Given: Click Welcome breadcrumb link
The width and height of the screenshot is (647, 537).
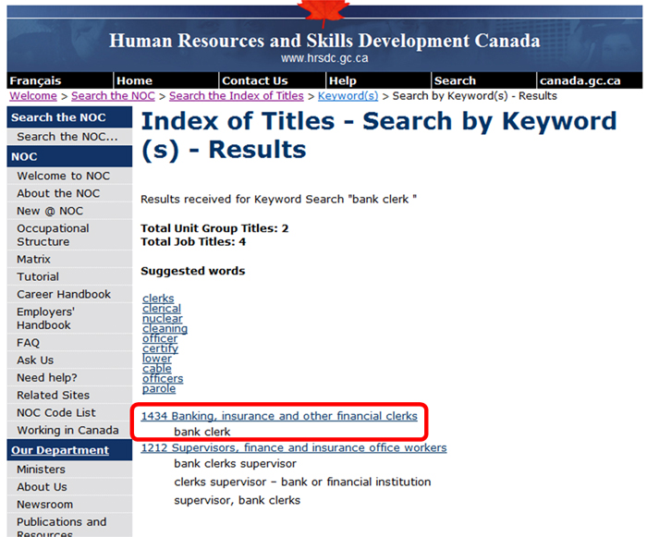Looking at the screenshot, I should click(33, 96).
